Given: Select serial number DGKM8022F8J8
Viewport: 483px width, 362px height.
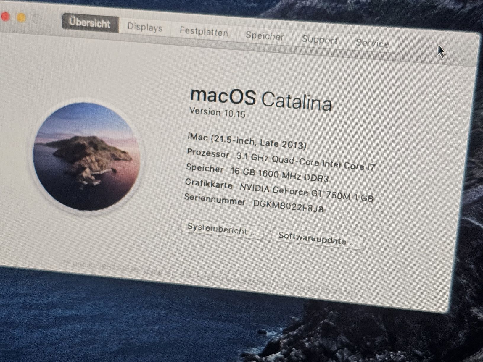Looking at the screenshot, I should click(288, 206).
